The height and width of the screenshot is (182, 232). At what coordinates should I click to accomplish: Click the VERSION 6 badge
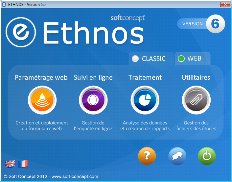pos(201,24)
